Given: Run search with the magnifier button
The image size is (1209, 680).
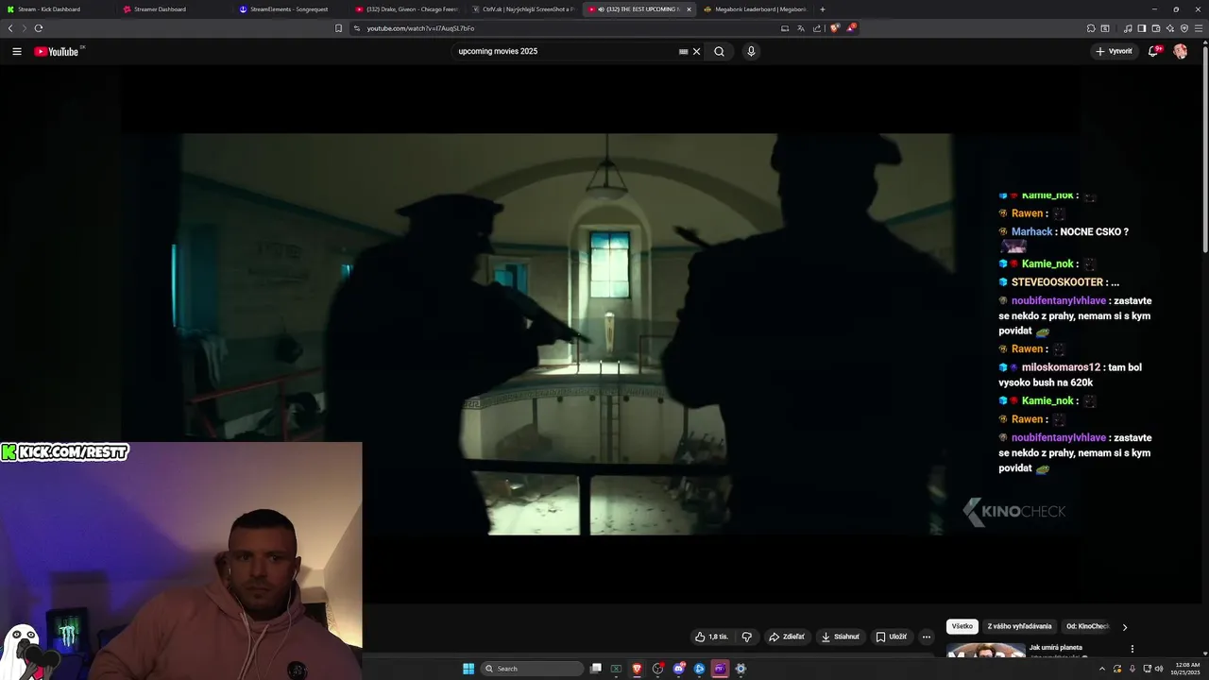Looking at the screenshot, I should click(x=719, y=51).
